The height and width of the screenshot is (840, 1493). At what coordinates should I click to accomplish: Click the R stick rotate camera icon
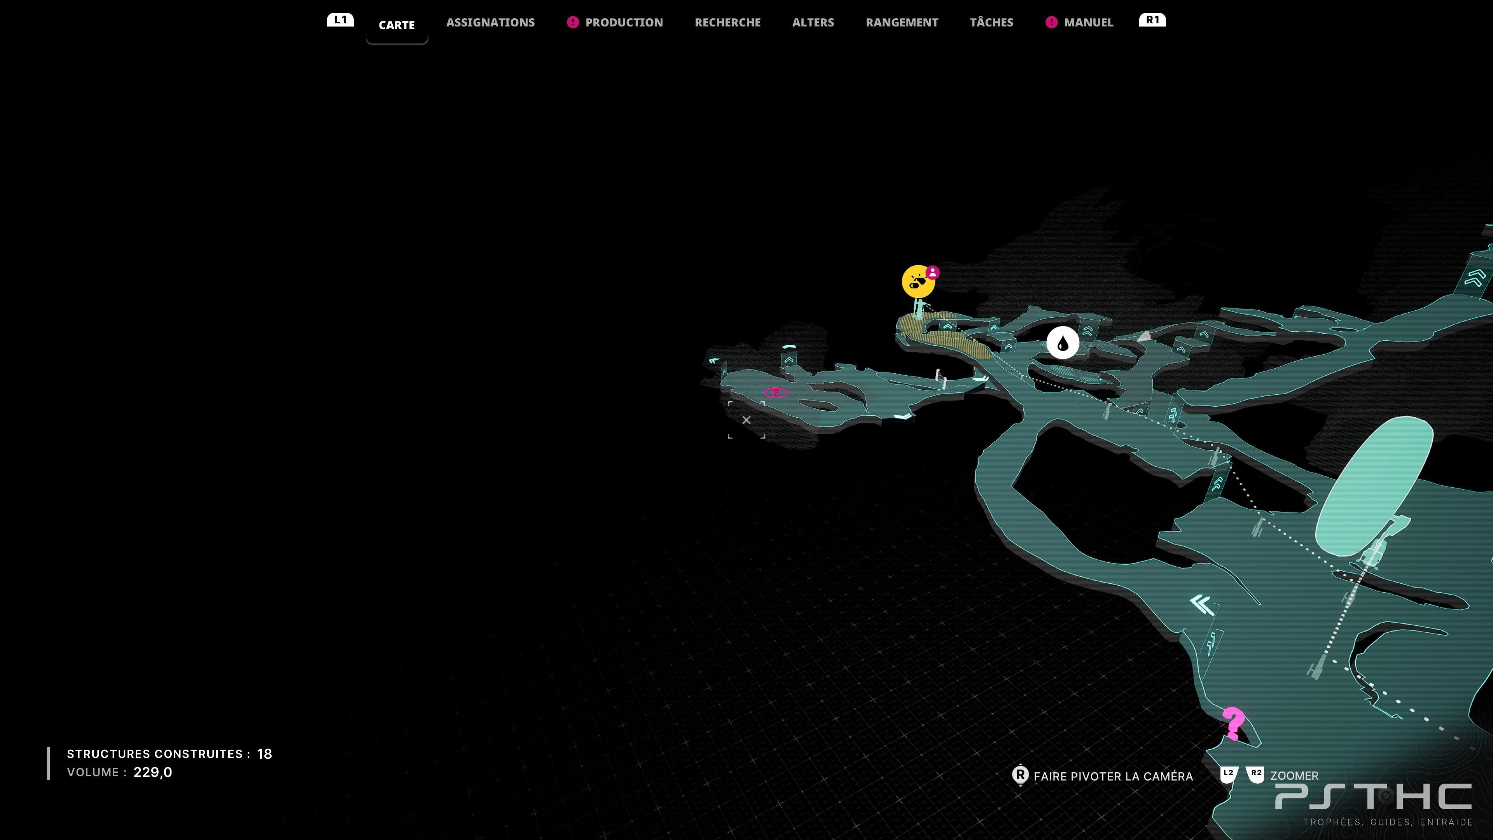click(x=1020, y=776)
